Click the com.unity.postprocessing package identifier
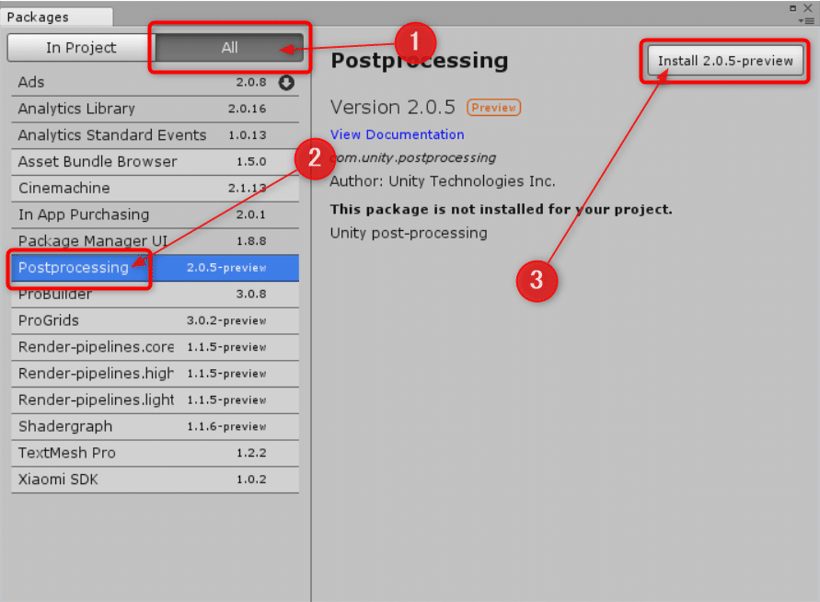 point(413,157)
